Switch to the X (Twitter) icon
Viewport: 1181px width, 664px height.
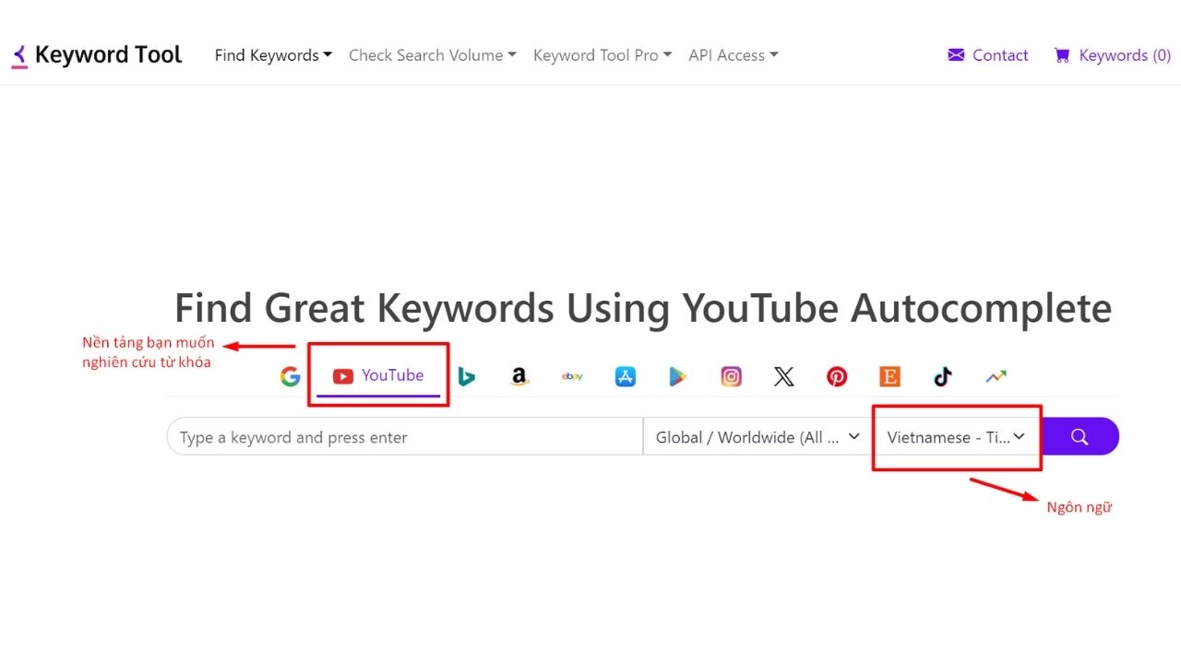click(x=783, y=376)
